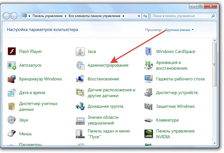Image resolution: width=224 pixels, height=153 pixels.
Task: Click the scrollbar down arrow
Action: 215,143
